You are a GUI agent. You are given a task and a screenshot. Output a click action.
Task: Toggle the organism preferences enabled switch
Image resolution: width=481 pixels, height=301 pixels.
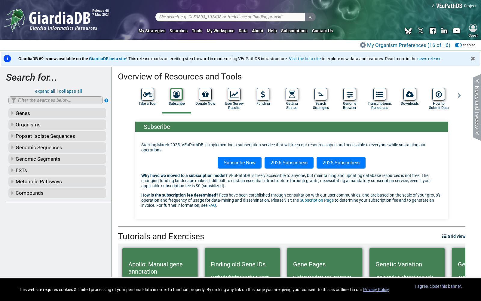pos(458,45)
